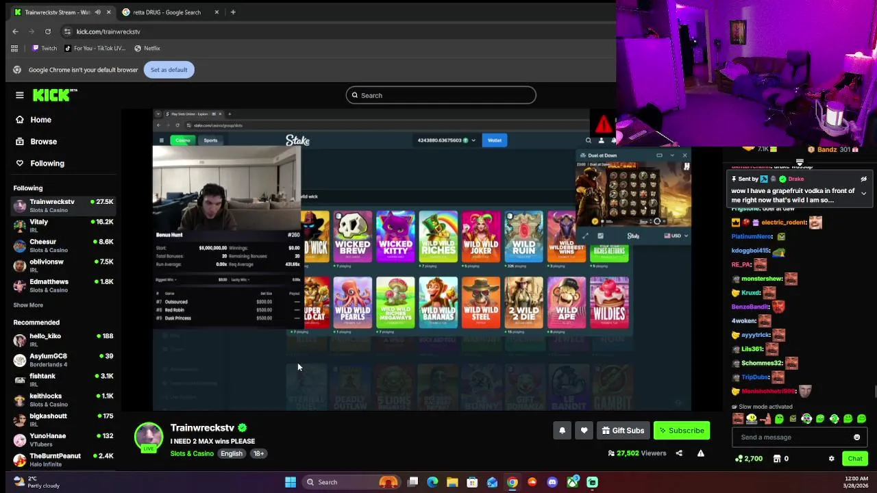This screenshot has height=493, width=877.
Task: Open a new Chrome tab
Action: (233, 12)
